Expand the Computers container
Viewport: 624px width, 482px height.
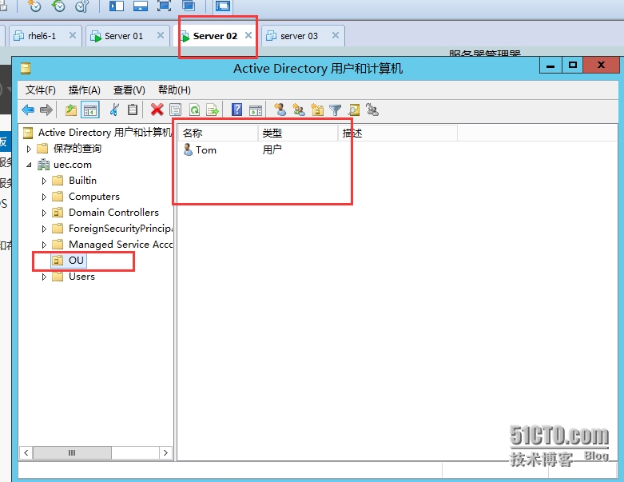click(x=44, y=197)
